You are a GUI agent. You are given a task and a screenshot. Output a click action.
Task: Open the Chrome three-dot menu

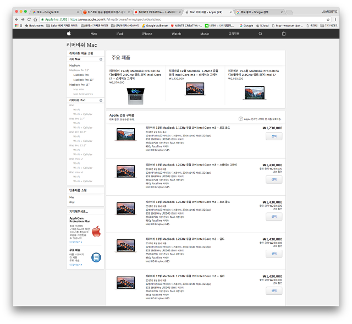point(335,20)
